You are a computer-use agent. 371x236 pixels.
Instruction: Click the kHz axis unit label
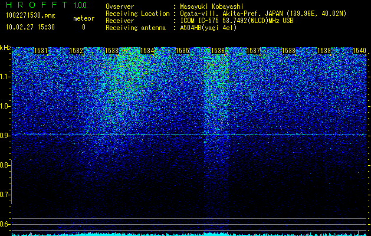(5, 48)
